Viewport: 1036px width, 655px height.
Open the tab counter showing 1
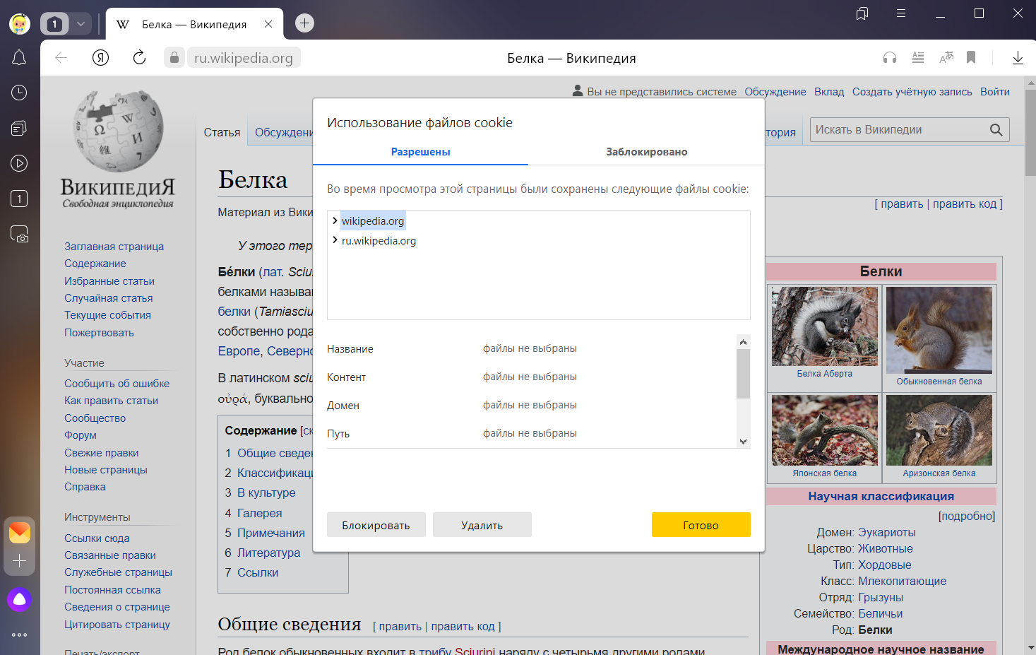coord(54,24)
